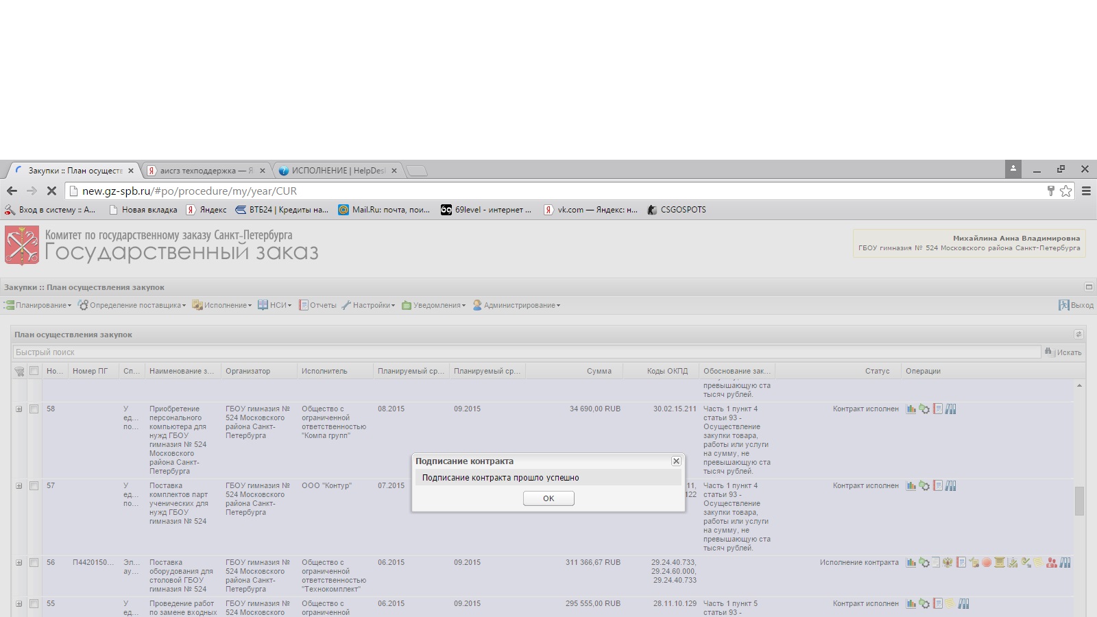Screen dimensions: 1097x617
Task: Open the notebook document icon for row 57
Action: click(937, 486)
